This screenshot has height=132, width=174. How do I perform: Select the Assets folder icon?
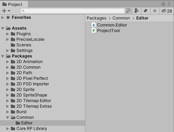[x=8, y=28]
